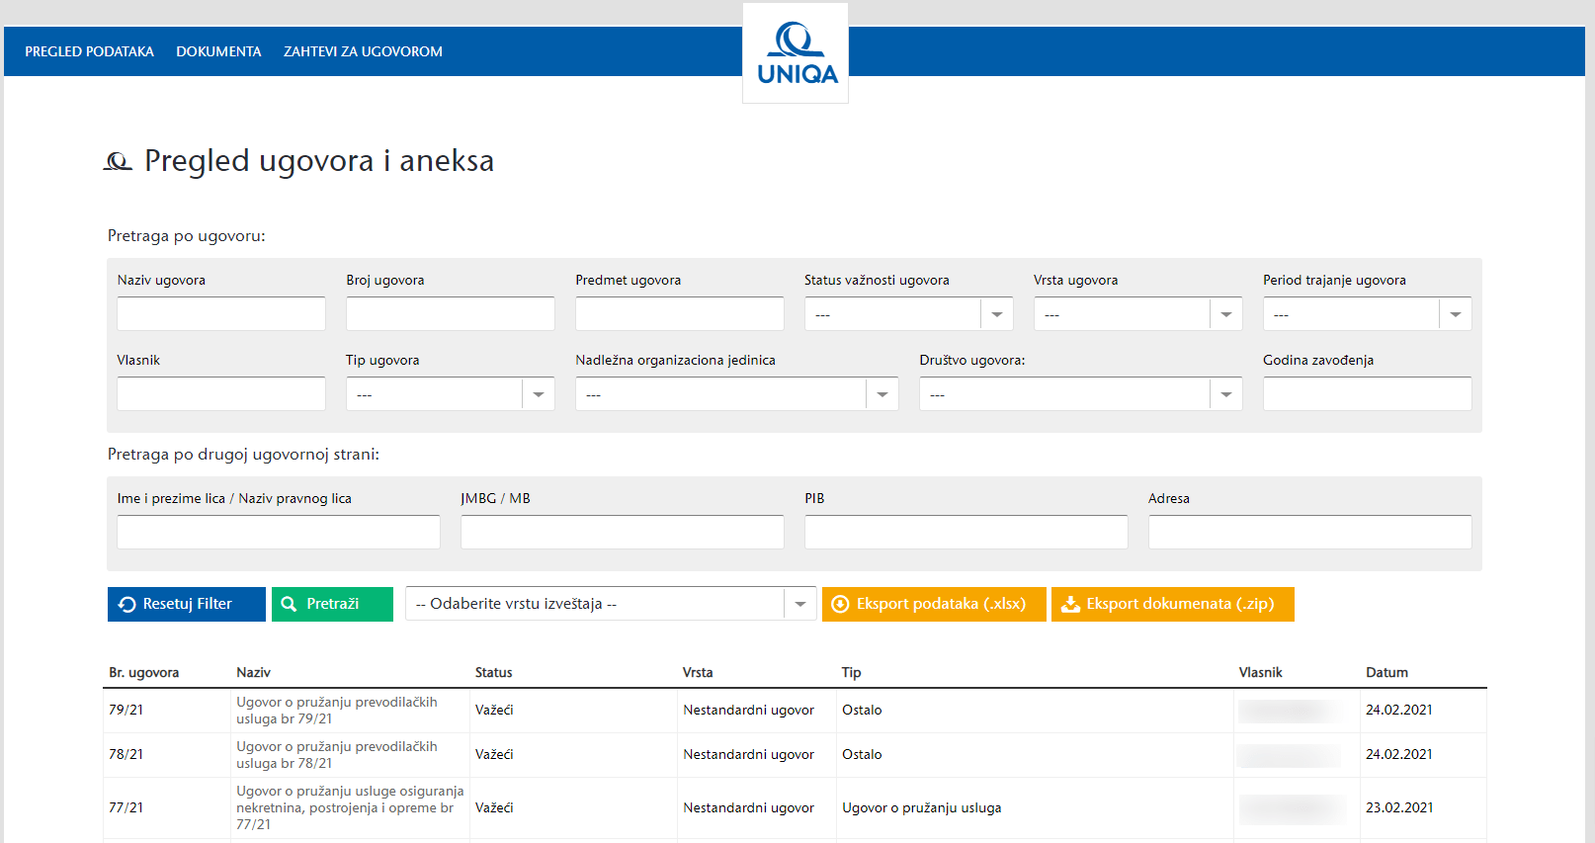Image resolution: width=1595 pixels, height=843 pixels.
Task: Click the magnifier icon in Pretraži button
Action: (x=290, y=605)
